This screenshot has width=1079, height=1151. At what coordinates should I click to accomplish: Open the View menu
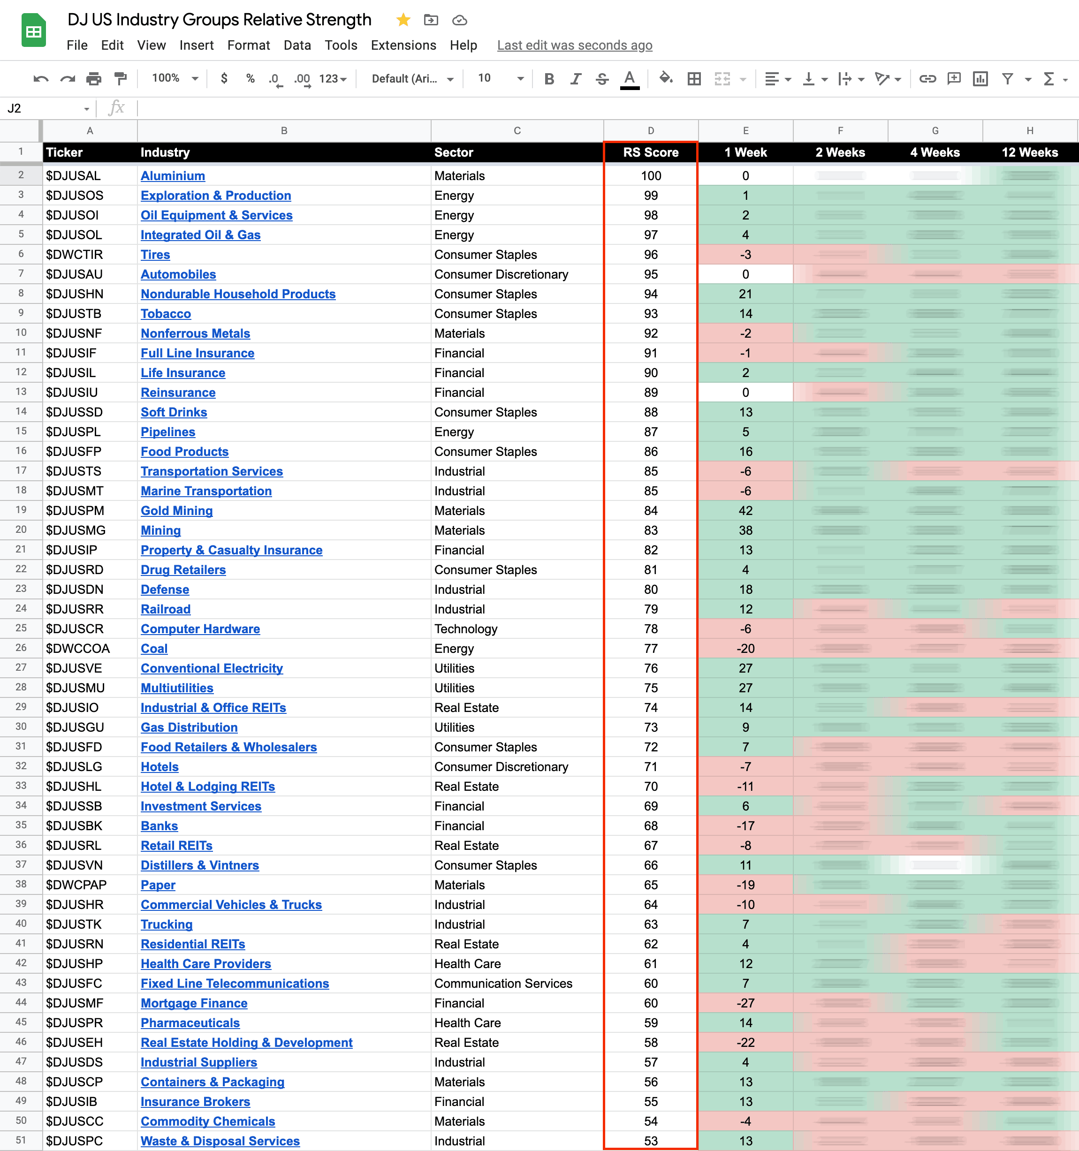click(x=151, y=45)
